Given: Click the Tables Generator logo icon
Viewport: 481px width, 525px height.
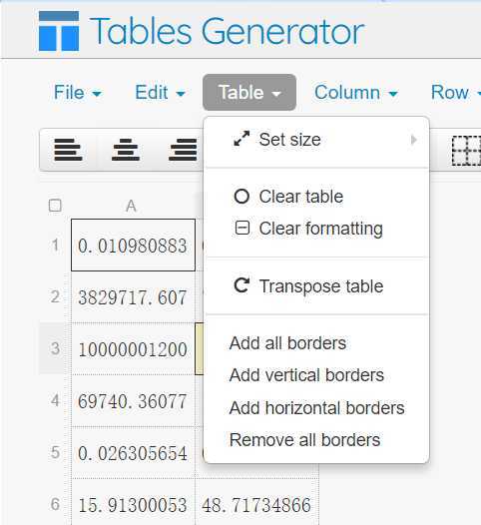Looking at the screenshot, I should (59, 31).
